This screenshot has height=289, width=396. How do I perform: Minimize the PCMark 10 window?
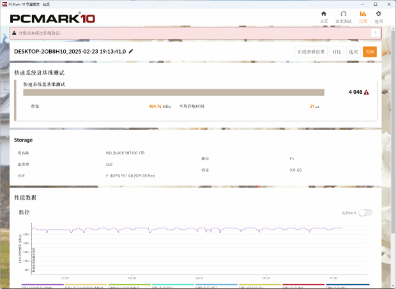click(x=363, y=4)
